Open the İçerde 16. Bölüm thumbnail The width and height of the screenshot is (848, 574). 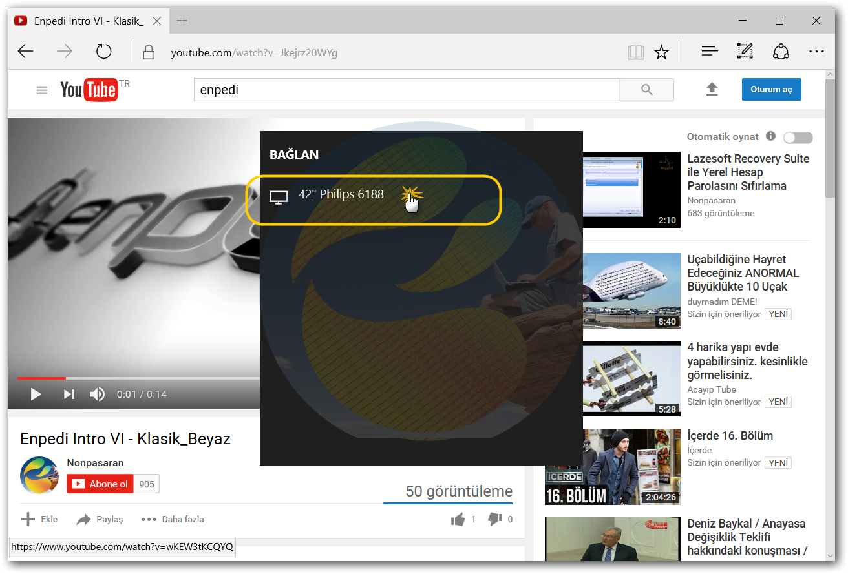pyautogui.click(x=613, y=467)
